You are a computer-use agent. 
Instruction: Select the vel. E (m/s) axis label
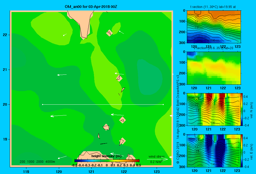pyautogui.click(x=251, y=152)
